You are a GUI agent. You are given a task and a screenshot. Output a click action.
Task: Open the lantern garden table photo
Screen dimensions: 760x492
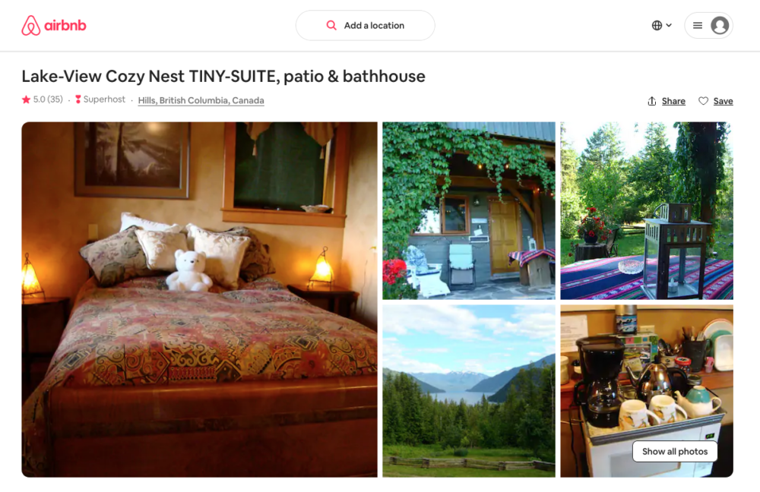(647, 210)
